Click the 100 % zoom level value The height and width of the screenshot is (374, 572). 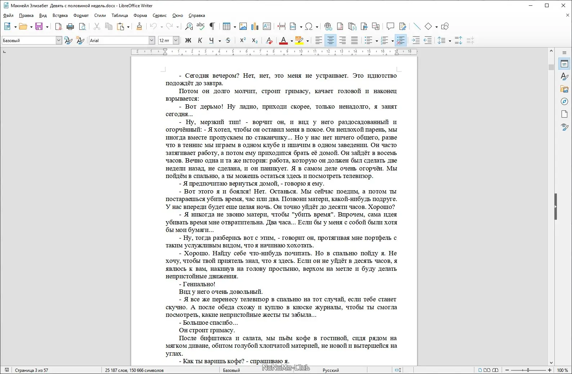(562, 370)
